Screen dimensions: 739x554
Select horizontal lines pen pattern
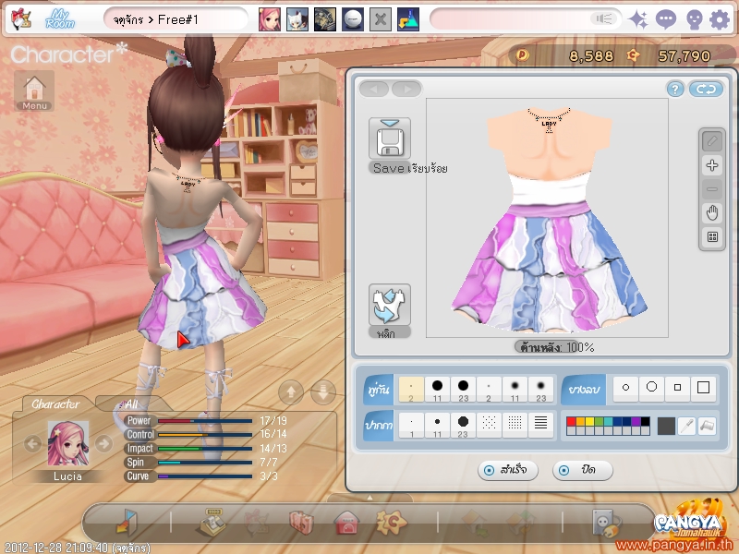(540, 424)
